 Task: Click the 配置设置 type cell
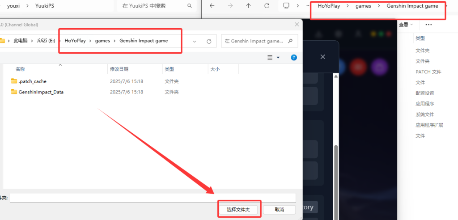click(x=425, y=93)
